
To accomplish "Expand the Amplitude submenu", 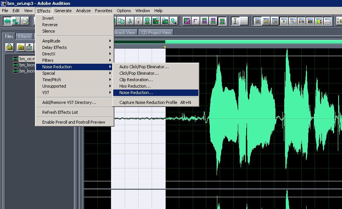I will tap(74, 41).
